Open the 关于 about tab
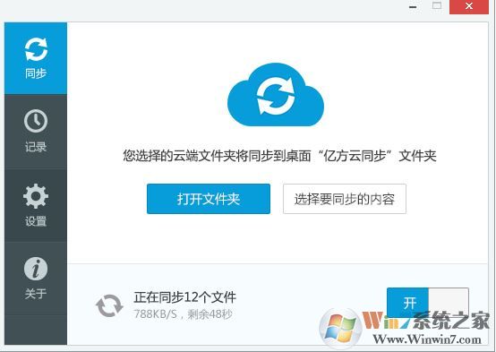 [36, 279]
